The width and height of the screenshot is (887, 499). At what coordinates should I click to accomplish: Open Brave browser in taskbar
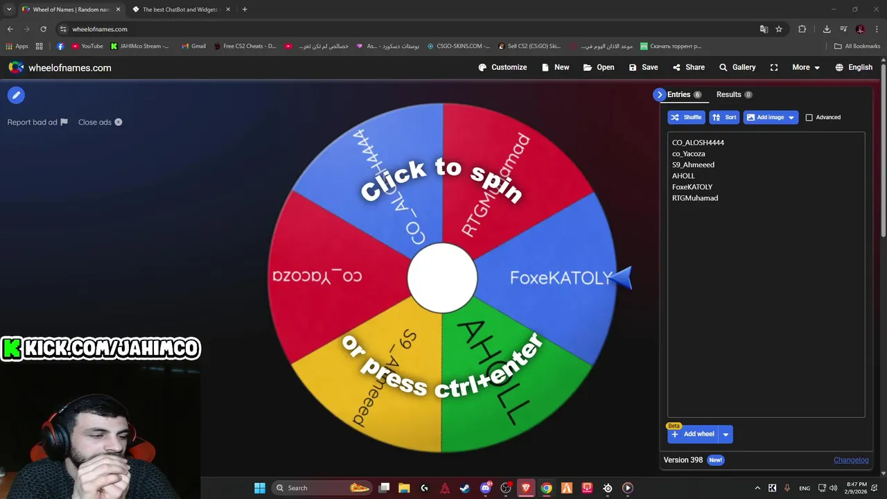click(x=526, y=488)
